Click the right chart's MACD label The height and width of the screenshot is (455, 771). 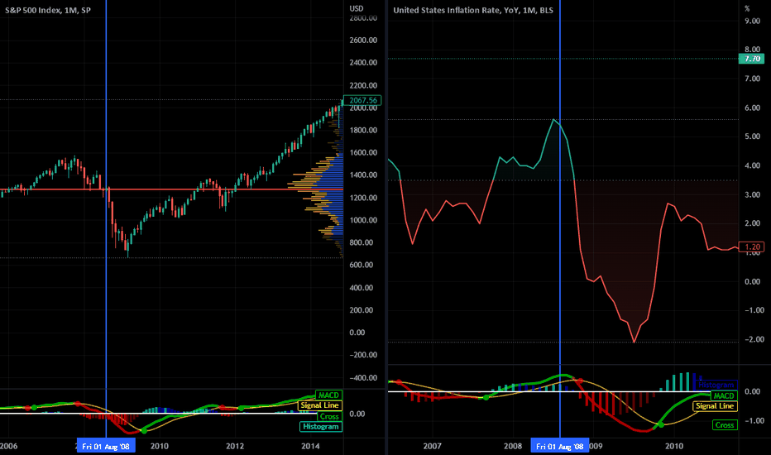(x=724, y=395)
